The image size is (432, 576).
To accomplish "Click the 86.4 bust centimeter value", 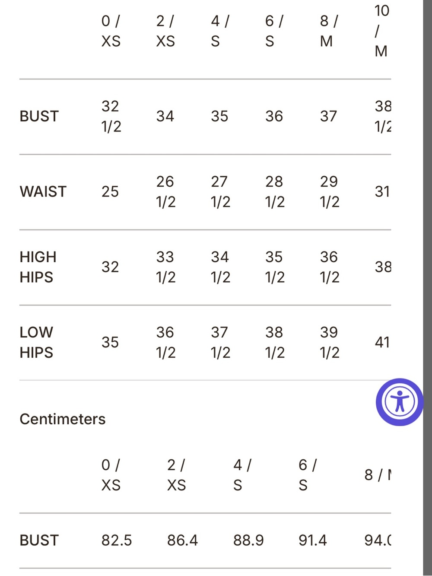I will point(182,540).
